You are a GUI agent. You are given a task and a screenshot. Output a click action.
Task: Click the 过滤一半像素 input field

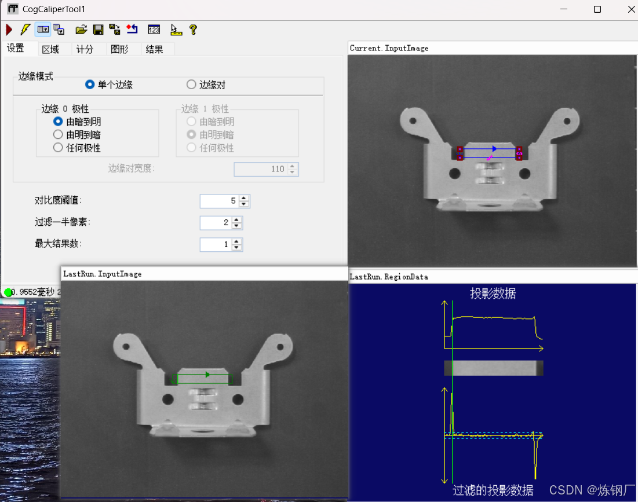click(216, 223)
